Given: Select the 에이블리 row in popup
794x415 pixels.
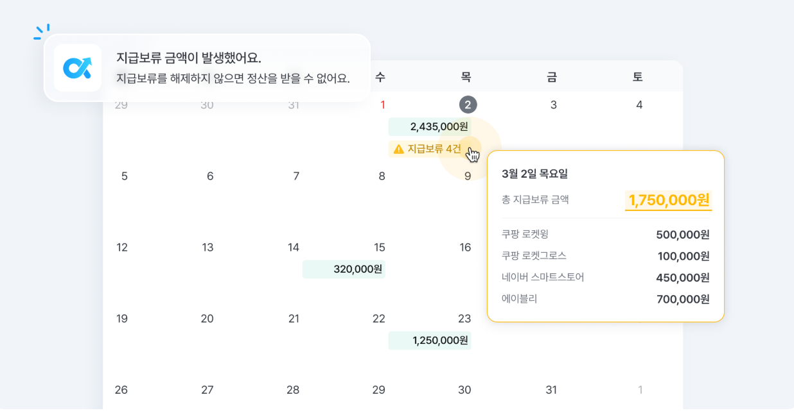Looking at the screenshot, I should [605, 299].
